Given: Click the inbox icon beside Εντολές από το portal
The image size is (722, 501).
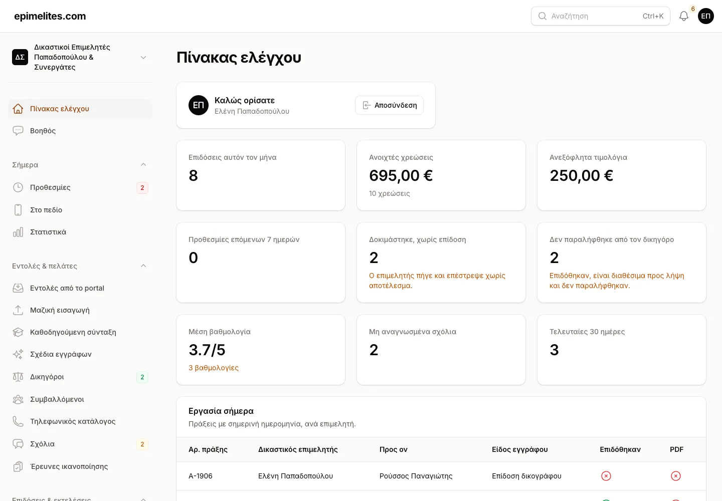Looking at the screenshot, I should point(18,288).
